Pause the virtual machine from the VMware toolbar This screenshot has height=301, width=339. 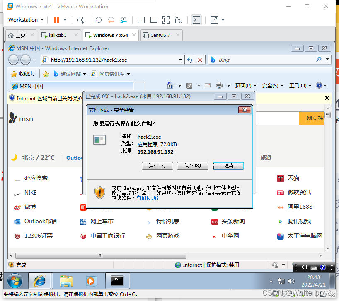click(x=56, y=20)
